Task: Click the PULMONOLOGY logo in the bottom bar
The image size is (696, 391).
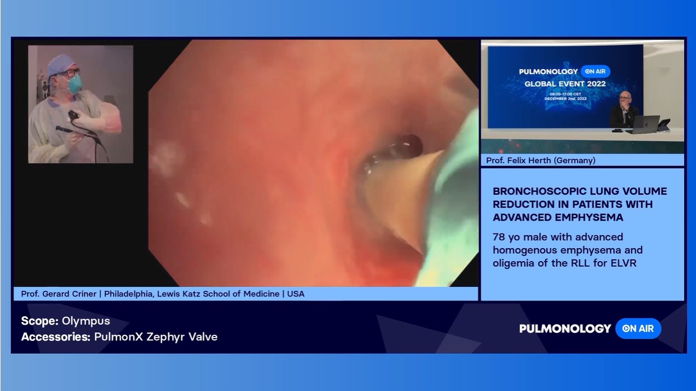Action: point(565,329)
